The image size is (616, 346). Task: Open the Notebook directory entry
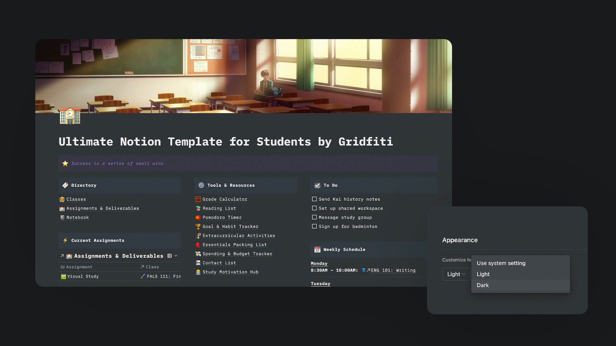click(x=77, y=217)
